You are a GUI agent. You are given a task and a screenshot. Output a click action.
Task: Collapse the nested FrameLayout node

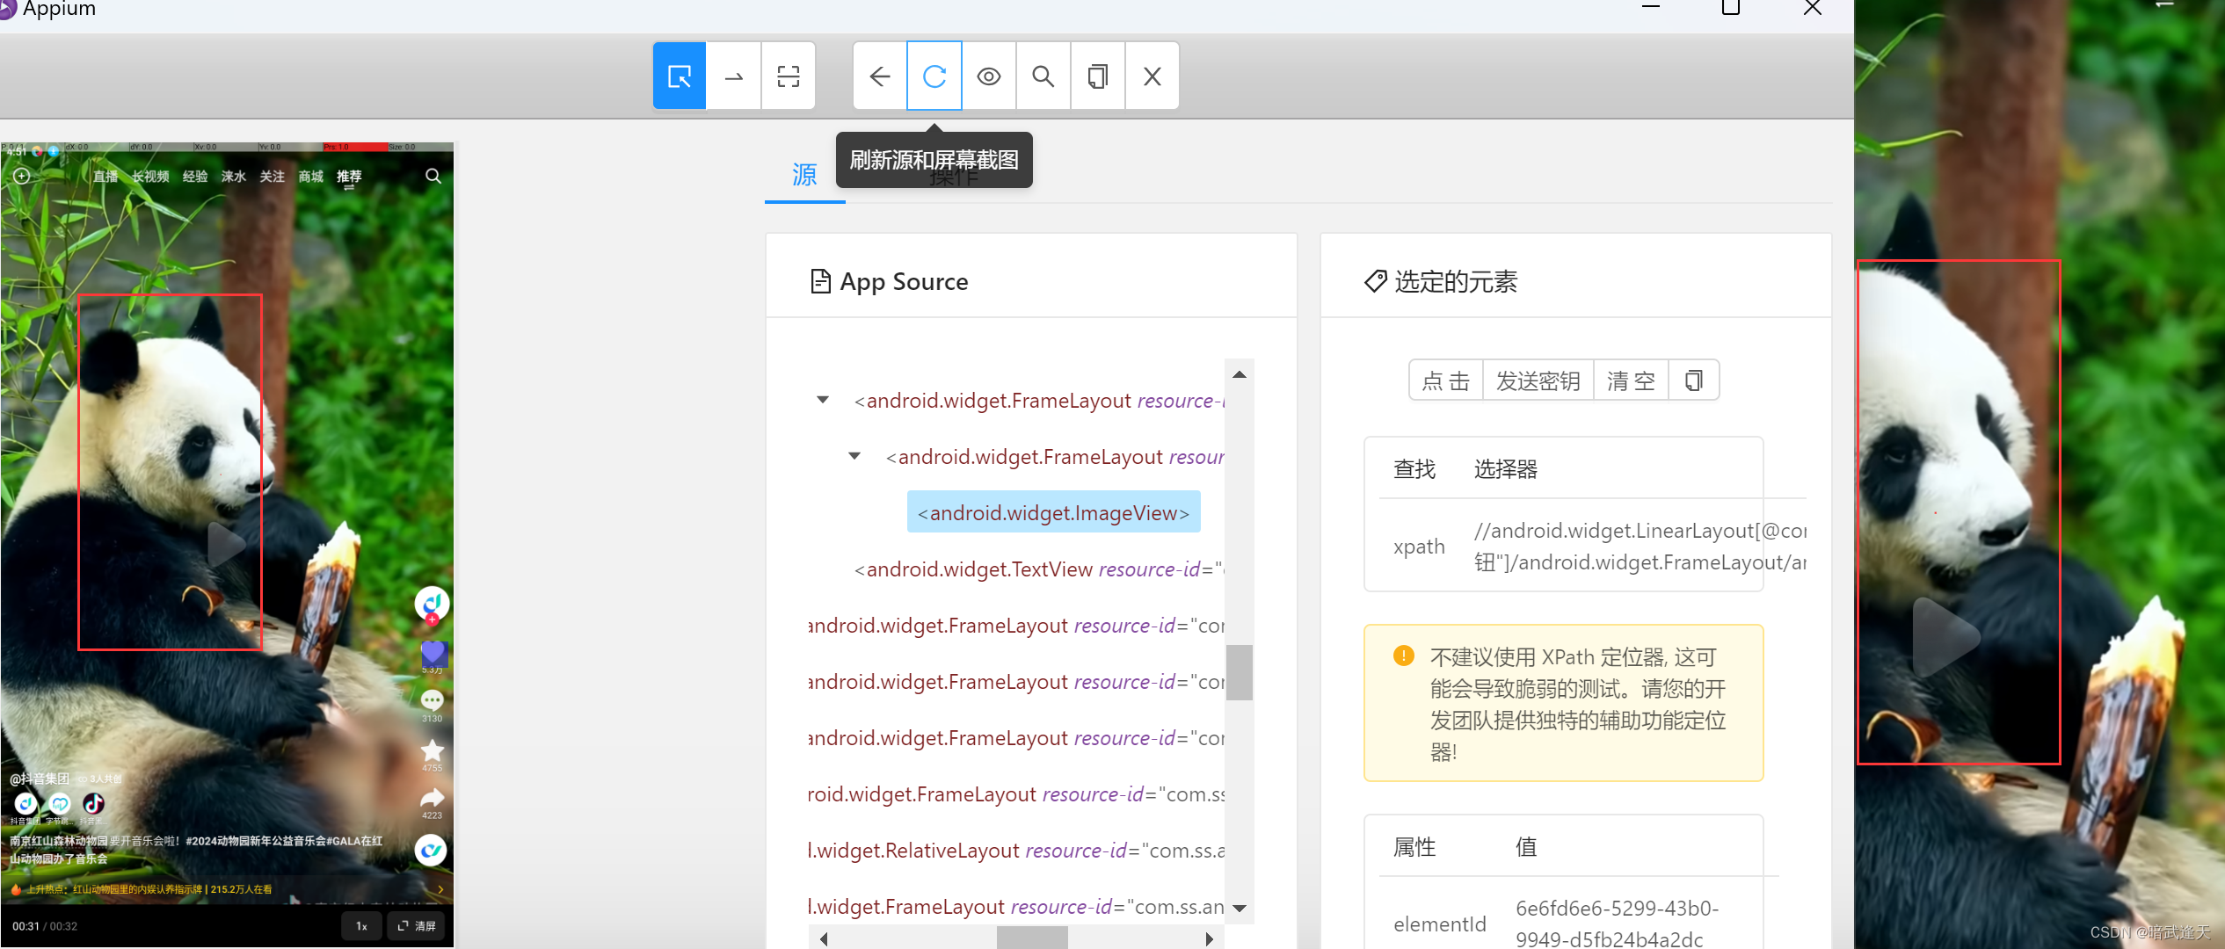click(x=854, y=456)
